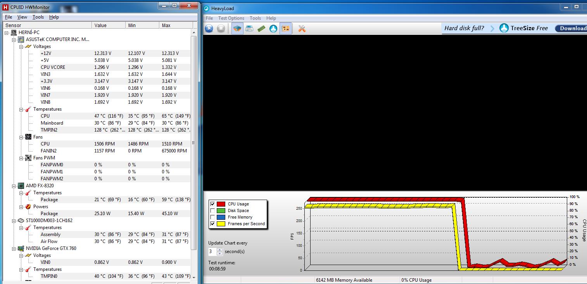
Task: Collapse the ASUSTeK Voltages branch
Action: click(x=21, y=46)
